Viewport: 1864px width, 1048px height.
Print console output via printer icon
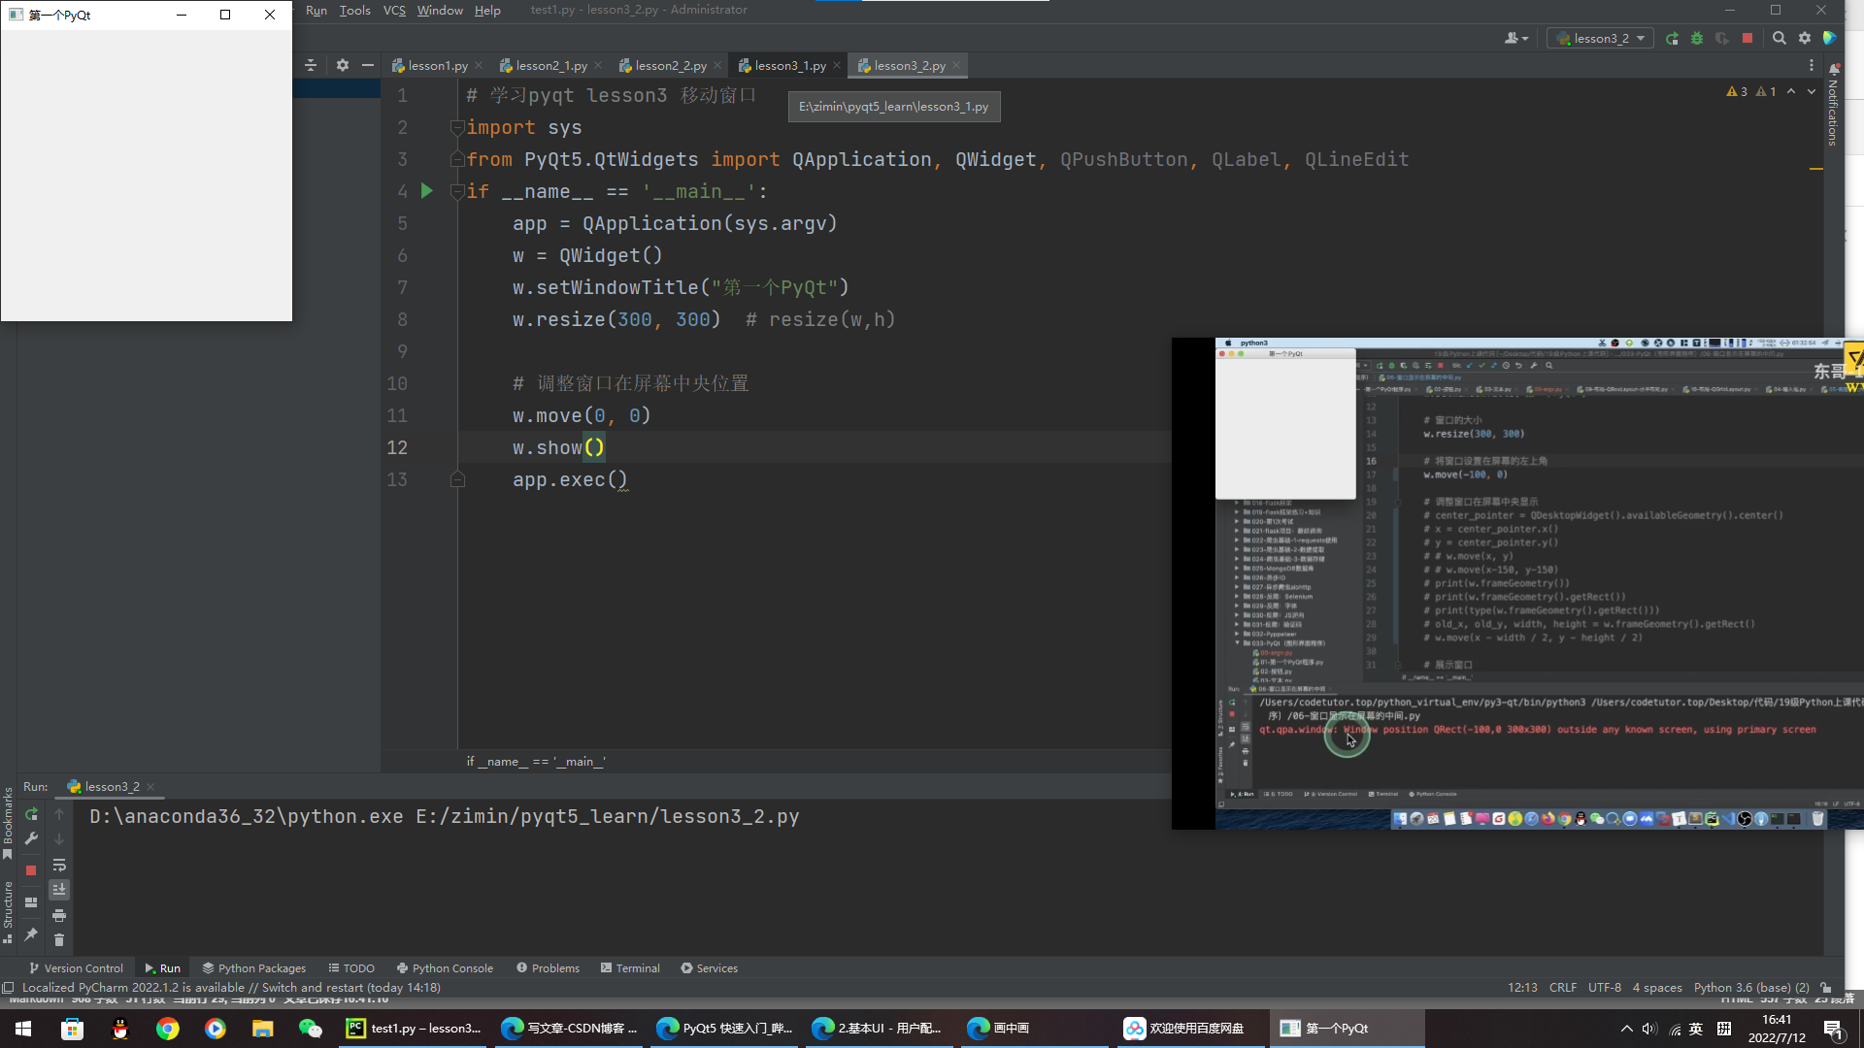pyautogui.click(x=59, y=915)
